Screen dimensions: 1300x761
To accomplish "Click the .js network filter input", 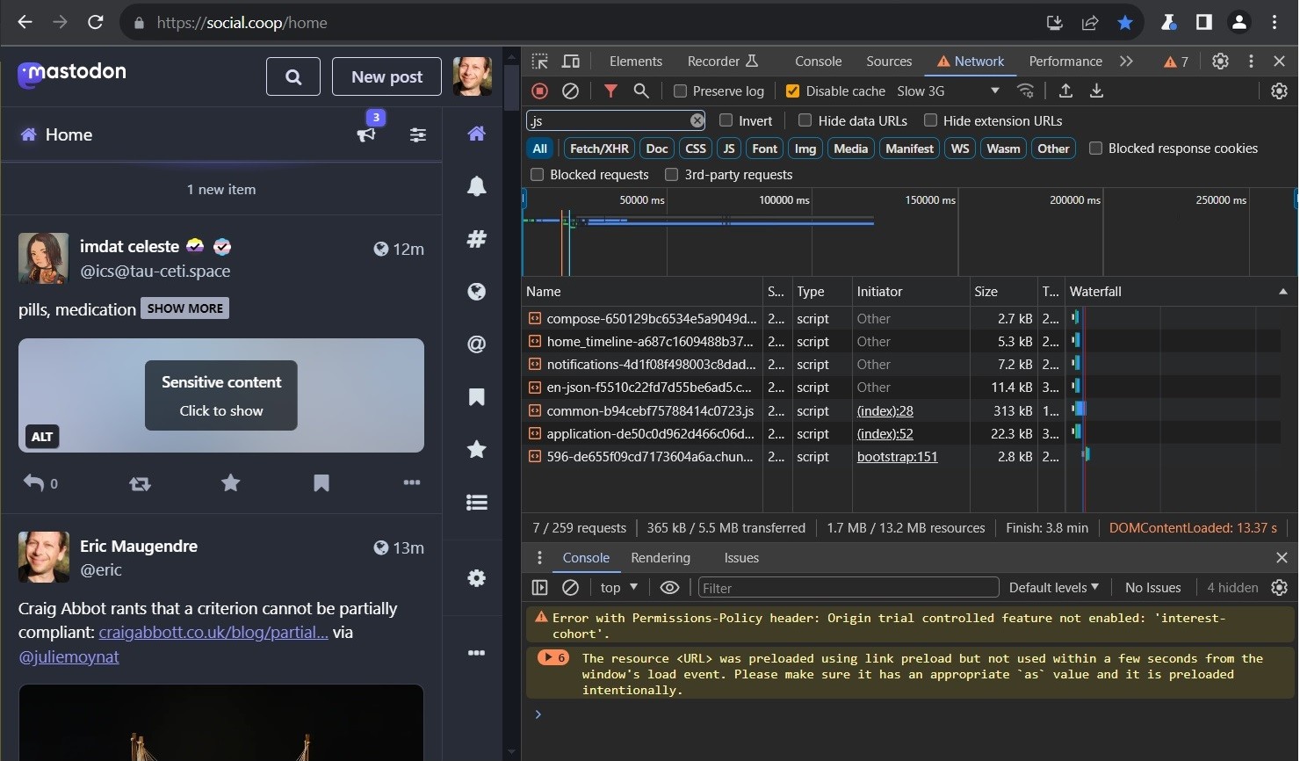I will tap(608, 121).
